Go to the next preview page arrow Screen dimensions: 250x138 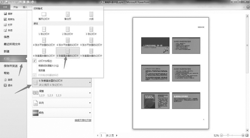click(x=117, y=135)
